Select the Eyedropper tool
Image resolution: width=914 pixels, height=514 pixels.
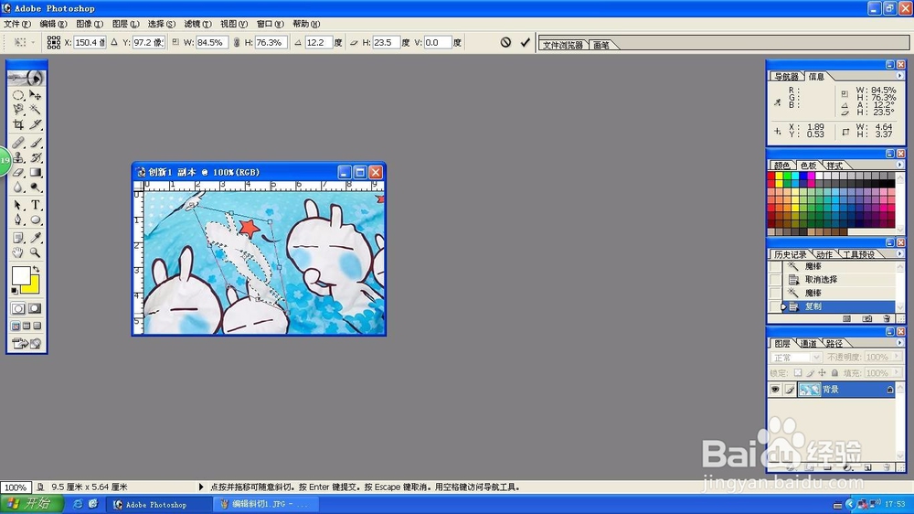(x=36, y=238)
